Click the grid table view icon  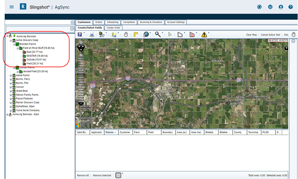118,175
